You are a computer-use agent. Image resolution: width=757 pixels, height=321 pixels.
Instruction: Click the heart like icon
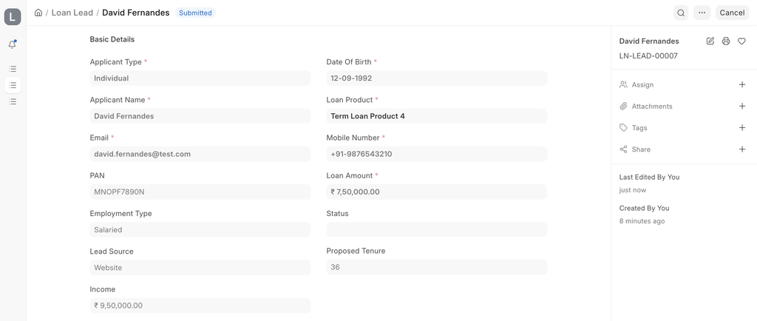(x=741, y=41)
